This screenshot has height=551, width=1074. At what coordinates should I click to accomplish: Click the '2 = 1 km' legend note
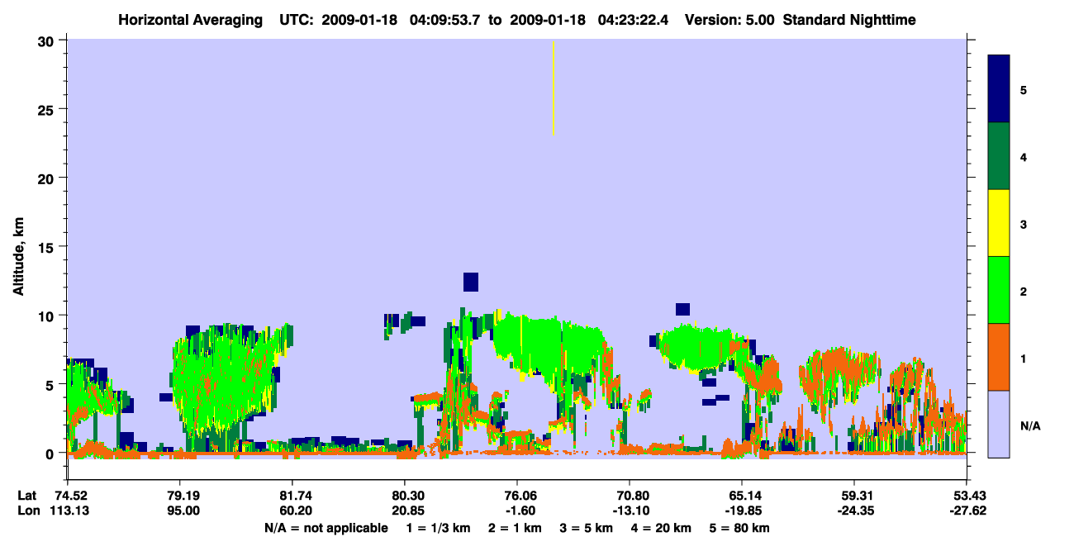(516, 528)
